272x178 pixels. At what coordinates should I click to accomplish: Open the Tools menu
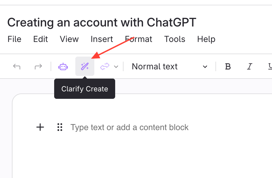click(x=175, y=39)
